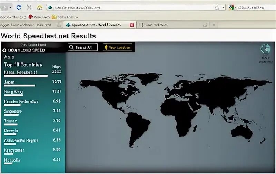Image resolution: width=276 pixels, height=174 pixels.
Task: Select the DOWNLOAD SPEED heading
Action: (27, 50)
